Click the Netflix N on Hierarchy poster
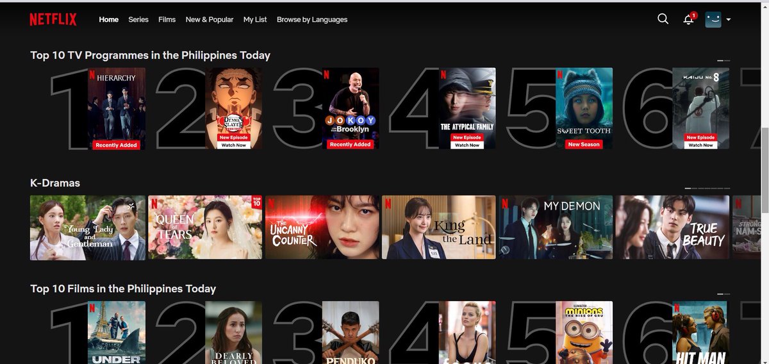769x364 pixels. pyautogui.click(x=92, y=74)
